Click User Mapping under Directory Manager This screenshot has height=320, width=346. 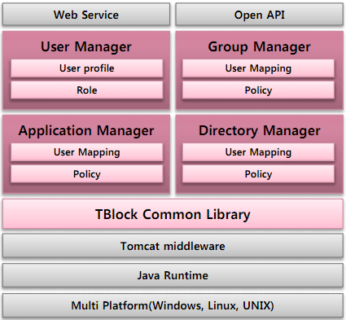pos(258,152)
